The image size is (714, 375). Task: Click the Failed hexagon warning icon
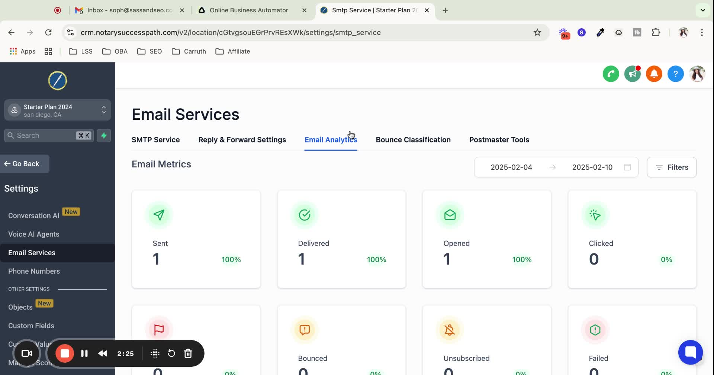pyautogui.click(x=595, y=330)
